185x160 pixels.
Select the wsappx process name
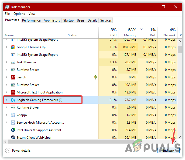22,115
